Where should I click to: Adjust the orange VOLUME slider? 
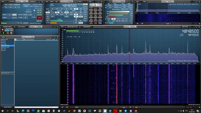point(62,23)
